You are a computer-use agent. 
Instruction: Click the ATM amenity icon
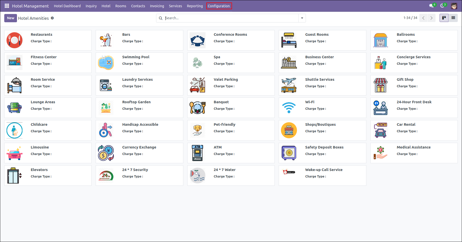(197, 153)
